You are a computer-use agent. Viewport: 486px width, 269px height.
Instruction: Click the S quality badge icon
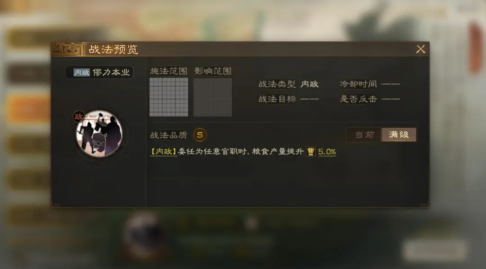(x=200, y=135)
